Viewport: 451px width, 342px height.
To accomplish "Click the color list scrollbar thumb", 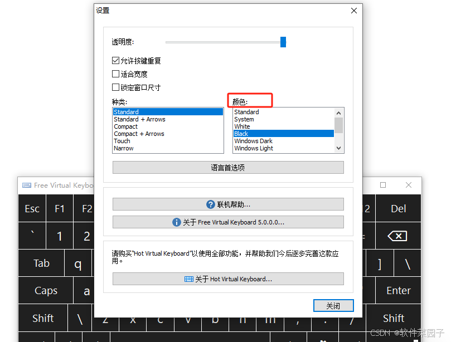I will (x=338, y=125).
